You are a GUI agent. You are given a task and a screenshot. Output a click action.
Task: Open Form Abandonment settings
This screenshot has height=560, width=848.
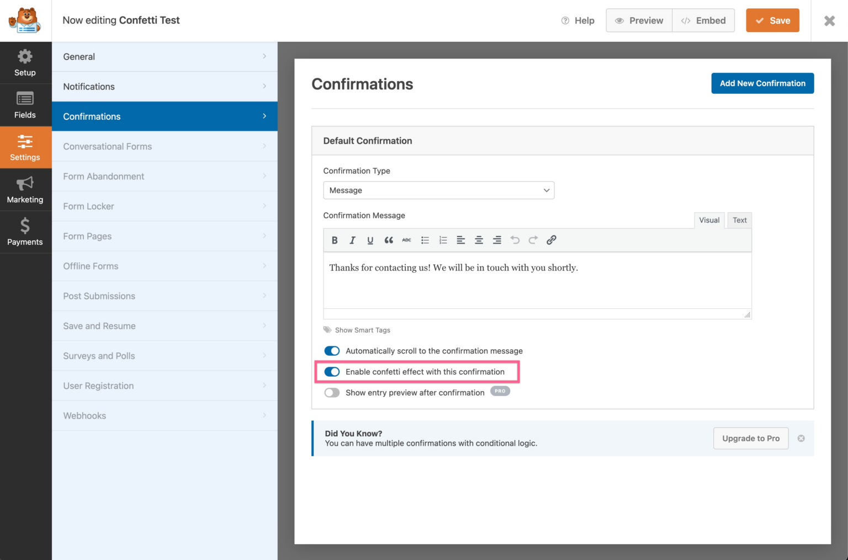click(x=164, y=176)
